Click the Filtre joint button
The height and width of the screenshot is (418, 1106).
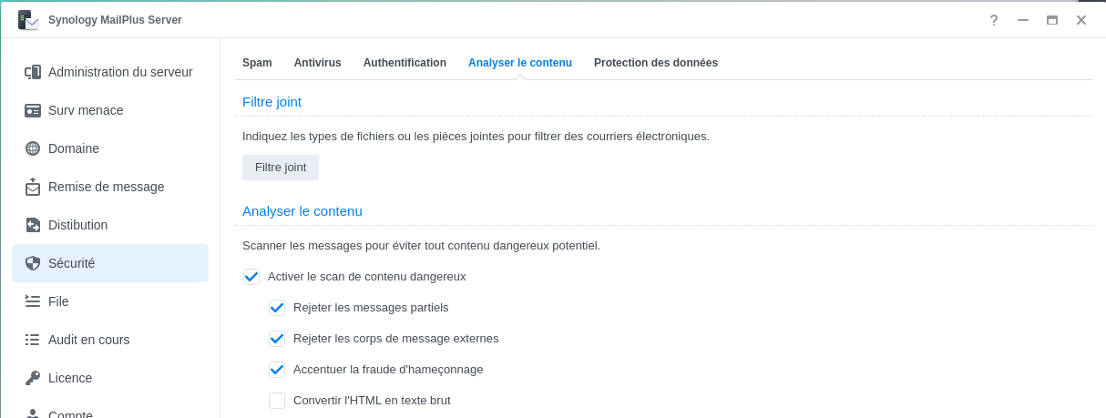tap(281, 168)
